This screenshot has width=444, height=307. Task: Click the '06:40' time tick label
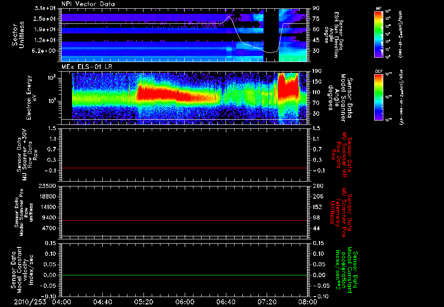(225, 302)
